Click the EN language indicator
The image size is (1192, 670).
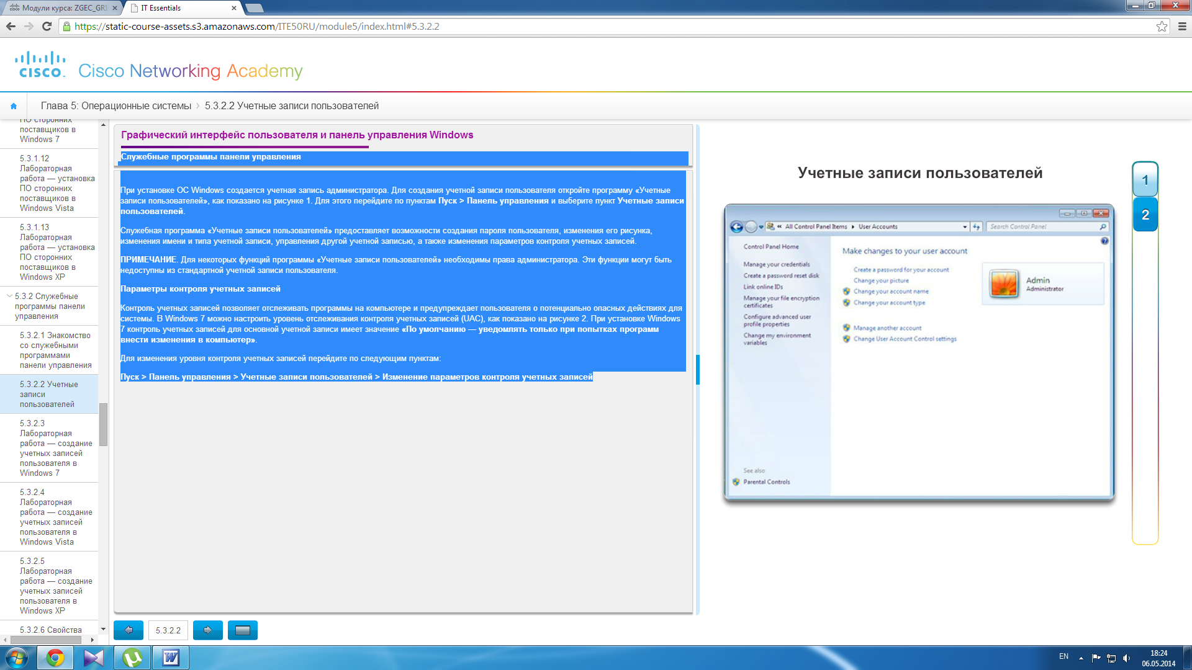[1063, 656]
